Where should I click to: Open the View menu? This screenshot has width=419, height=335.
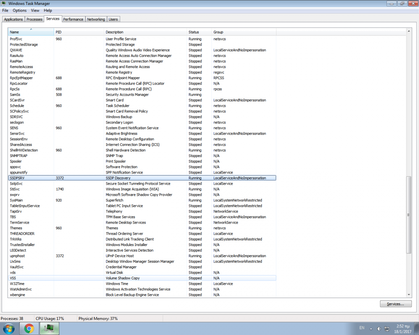[35, 10]
